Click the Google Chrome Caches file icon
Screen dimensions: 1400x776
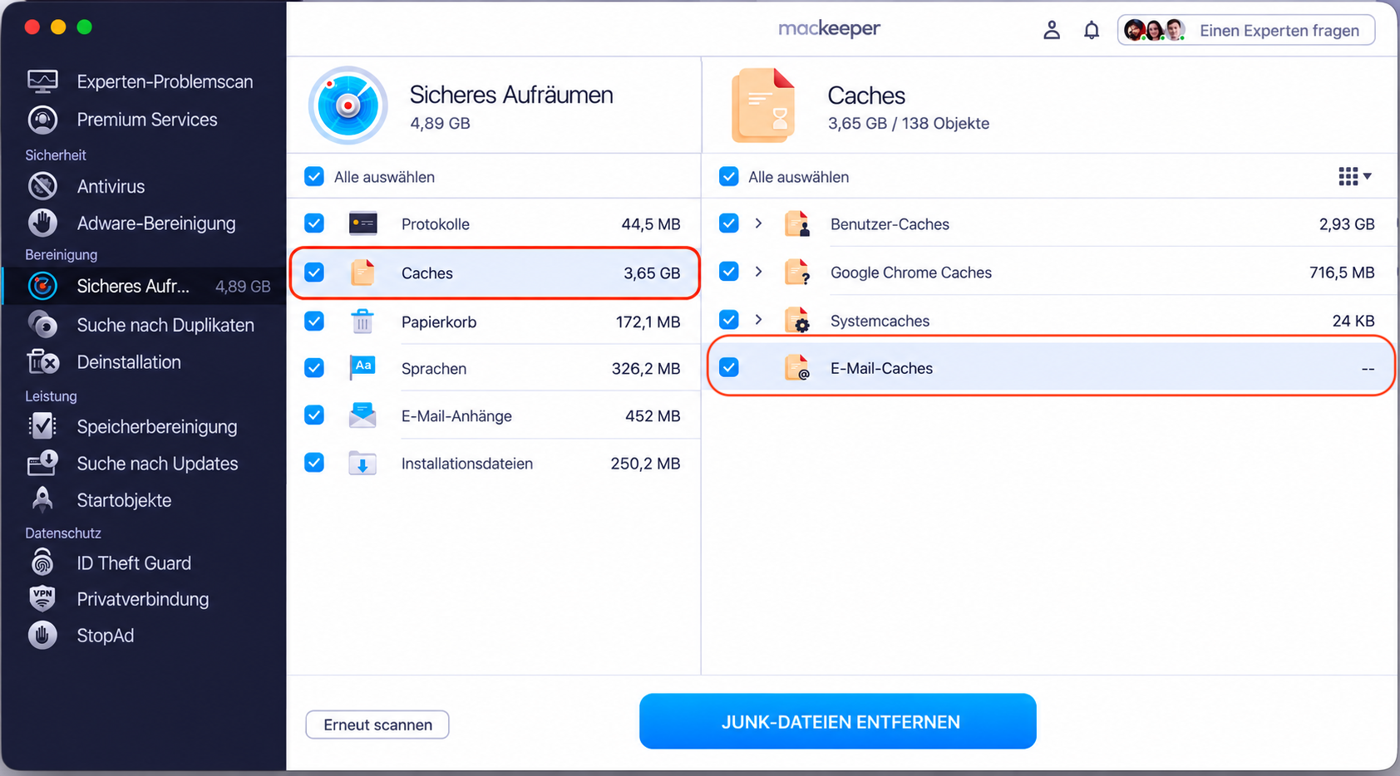click(x=797, y=272)
